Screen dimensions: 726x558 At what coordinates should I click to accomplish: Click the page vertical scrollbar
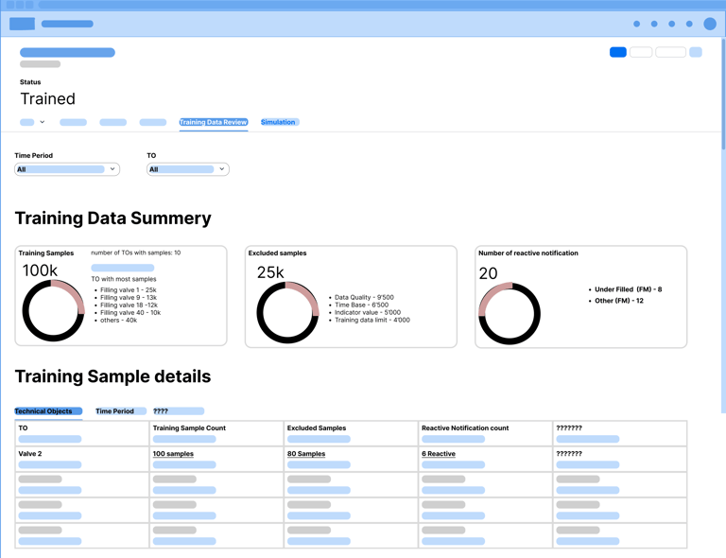point(723,93)
